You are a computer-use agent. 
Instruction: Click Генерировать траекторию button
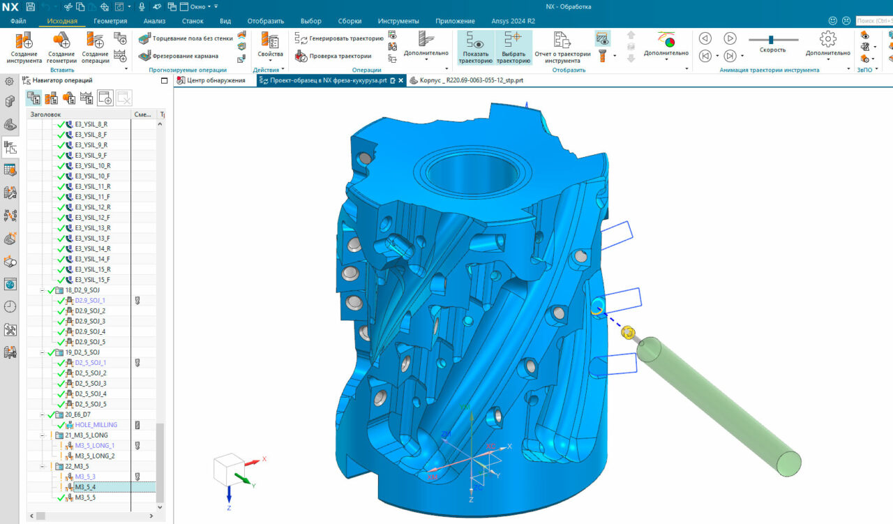click(x=340, y=38)
